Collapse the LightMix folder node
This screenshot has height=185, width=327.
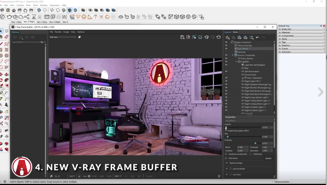point(236,62)
